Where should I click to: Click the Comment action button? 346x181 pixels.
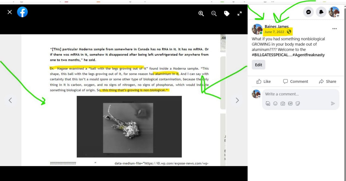(295, 81)
